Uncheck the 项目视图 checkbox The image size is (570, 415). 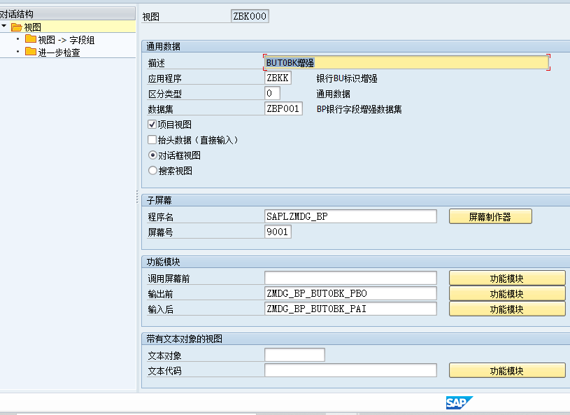click(152, 125)
